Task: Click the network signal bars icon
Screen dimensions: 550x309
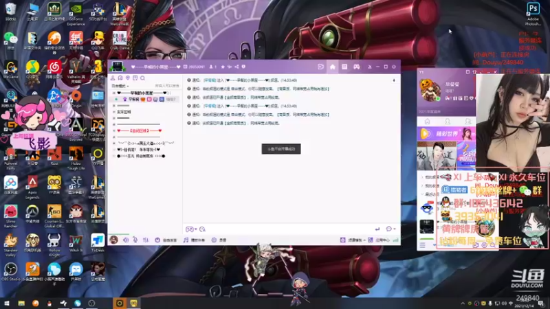Action: 396,240
